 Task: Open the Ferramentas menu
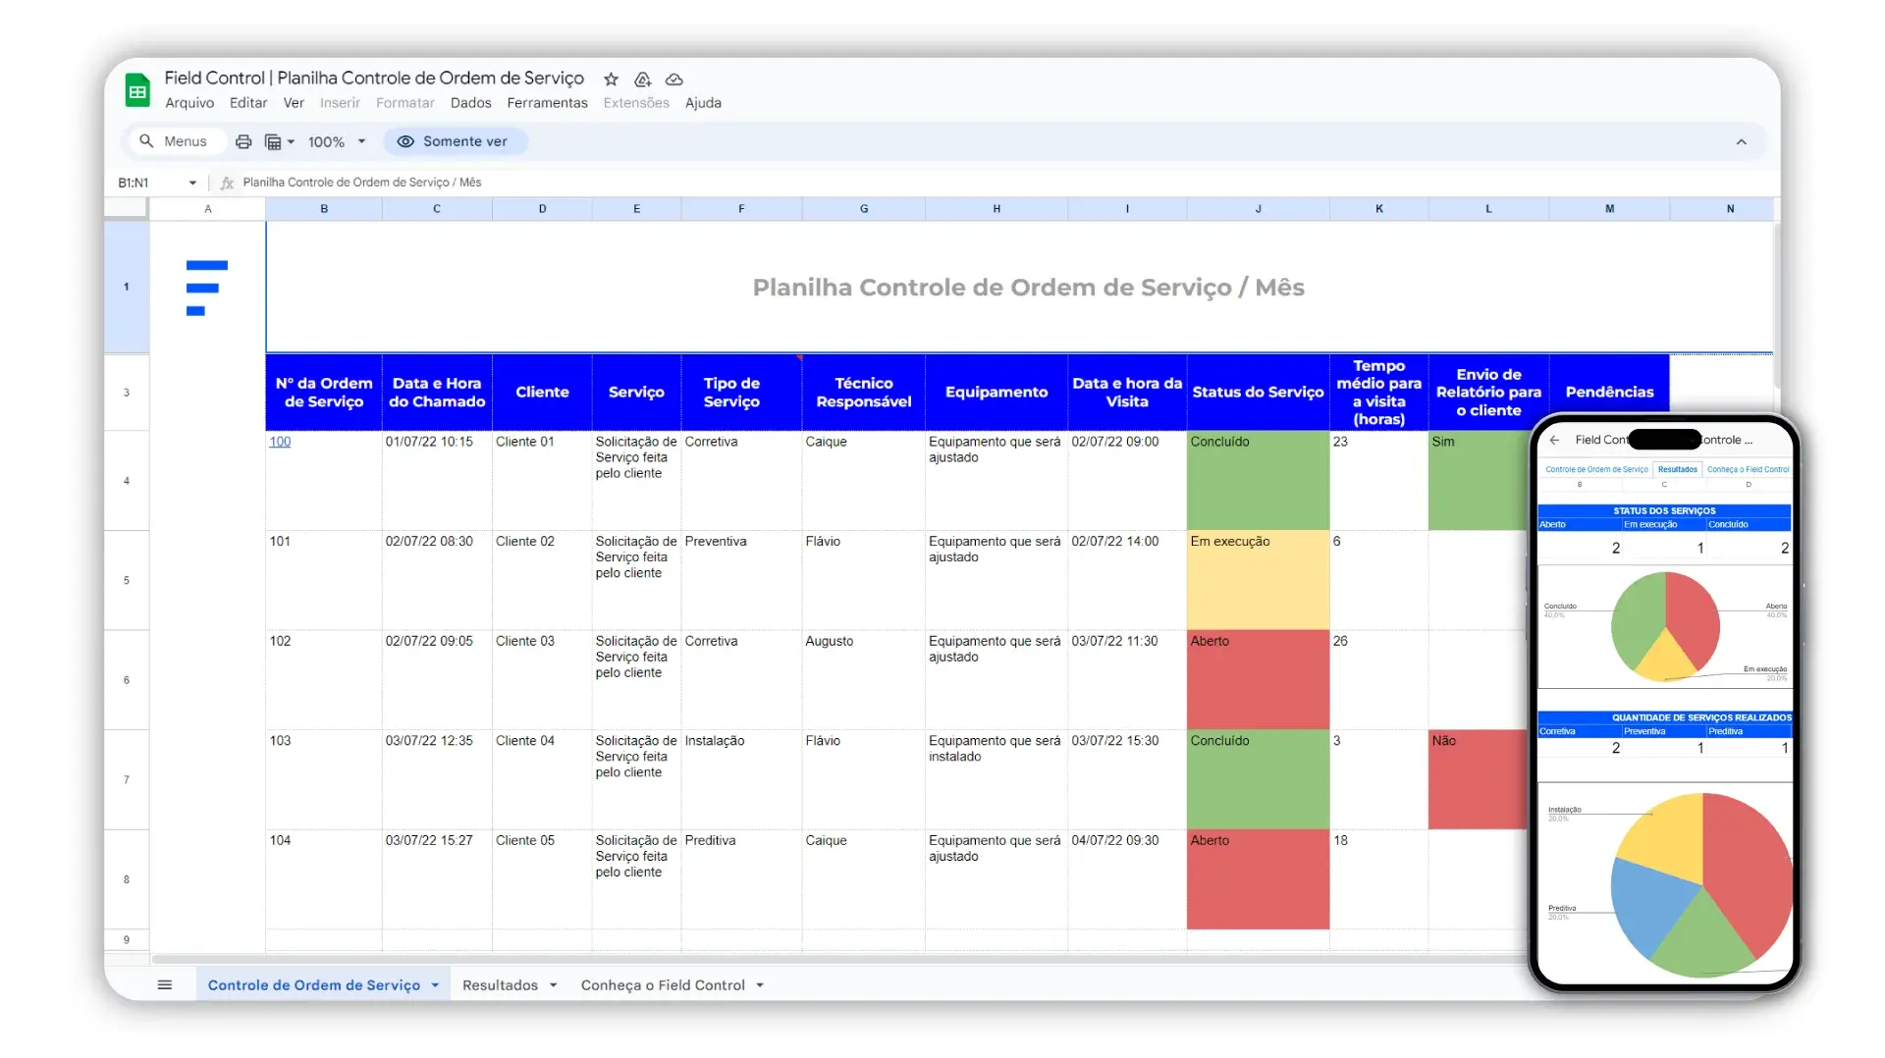click(x=547, y=103)
